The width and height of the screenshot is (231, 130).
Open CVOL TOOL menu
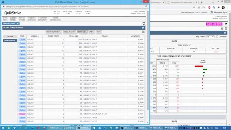pyautogui.click(x=5, y=19)
